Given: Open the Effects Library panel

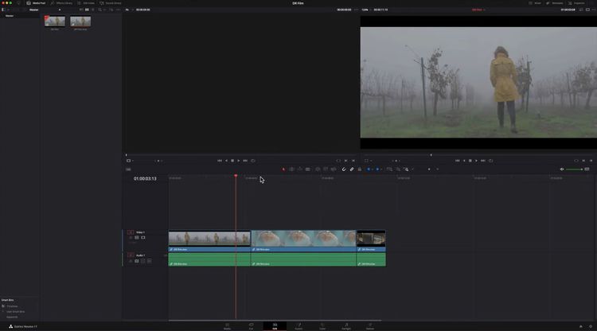Looking at the screenshot, I should [61, 3].
